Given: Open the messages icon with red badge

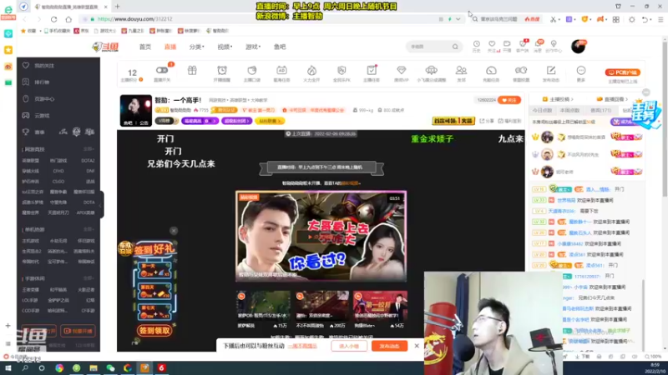Looking at the screenshot, I should pos(538,46).
